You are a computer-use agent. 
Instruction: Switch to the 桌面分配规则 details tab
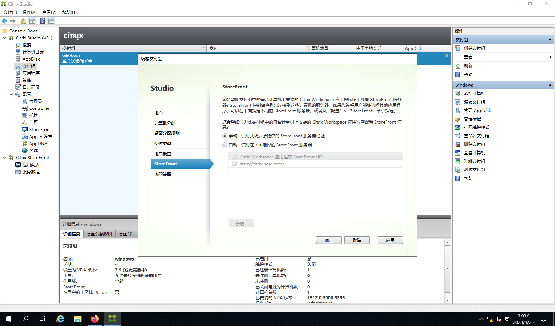99,234
